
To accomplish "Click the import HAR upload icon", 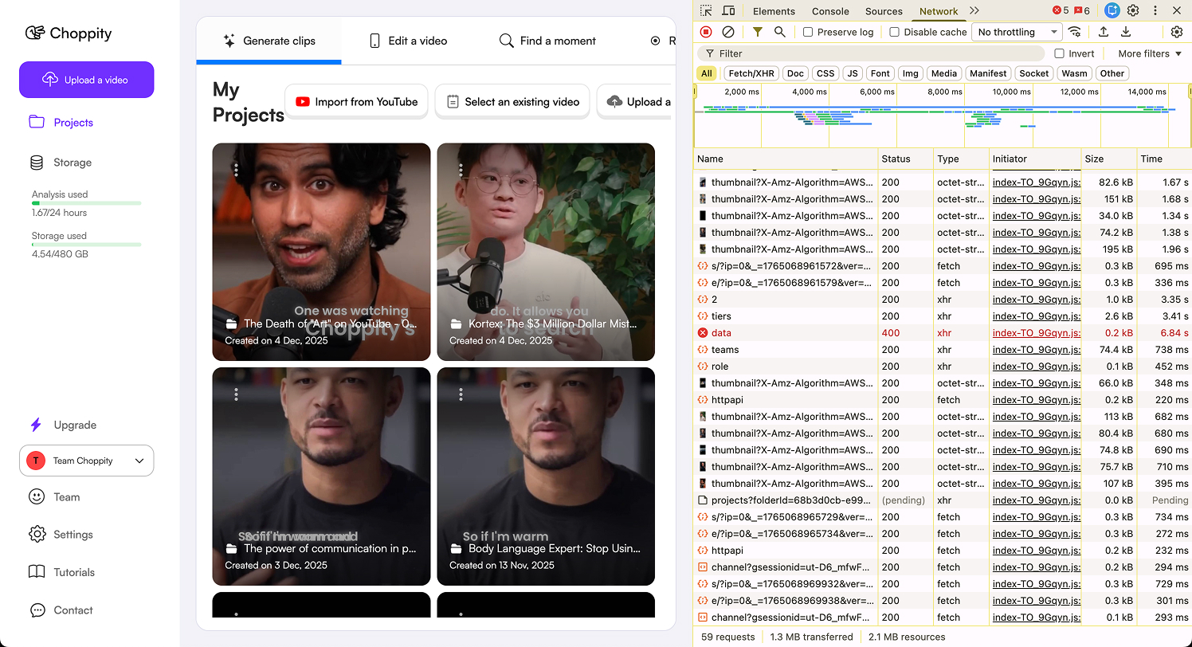I will [1104, 32].
